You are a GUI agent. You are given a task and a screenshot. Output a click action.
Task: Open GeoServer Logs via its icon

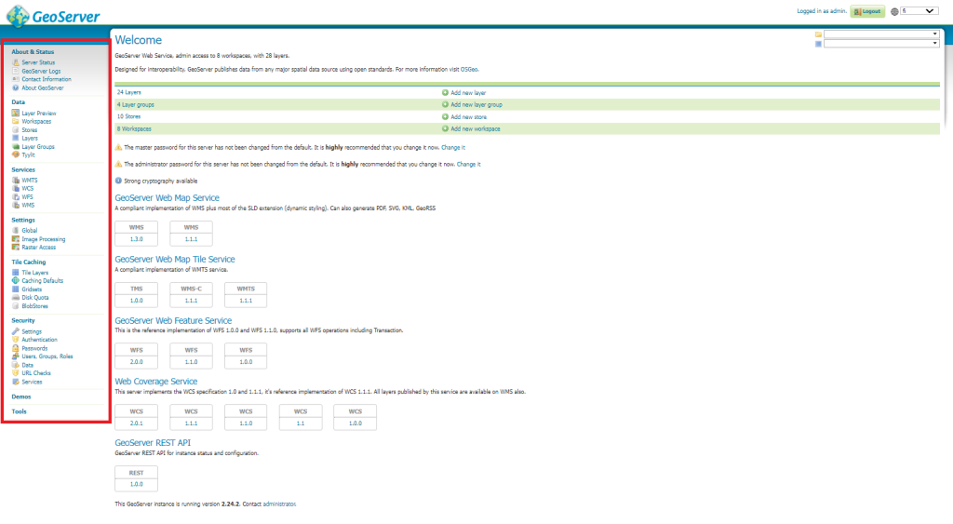pyautogui.click(x=16, y=71)
